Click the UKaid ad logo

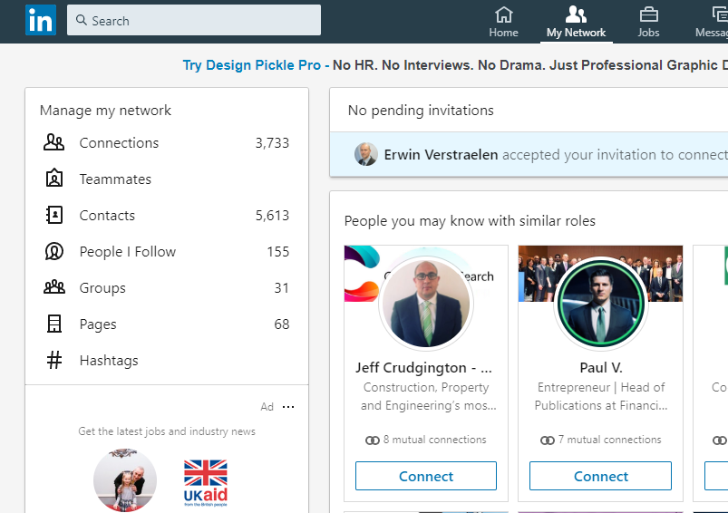[206, 481]
